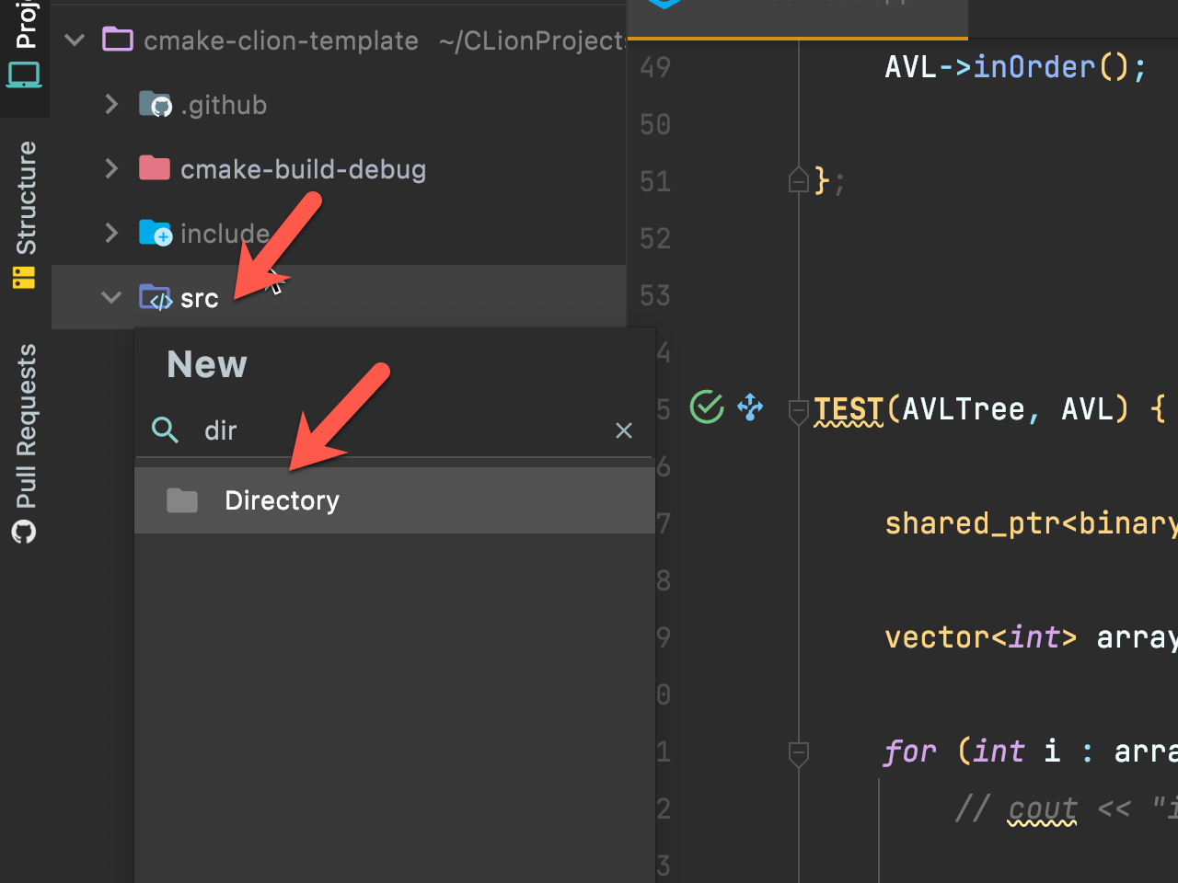Click shared_ptr in the editor

click(972, 523)
